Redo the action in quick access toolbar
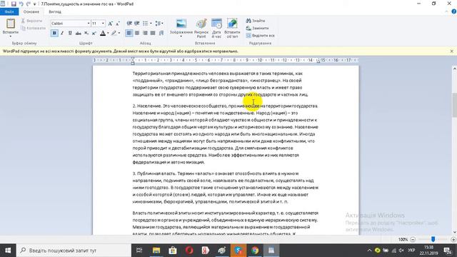The height and width of the screenshot is (257, 457). [29, 4]
